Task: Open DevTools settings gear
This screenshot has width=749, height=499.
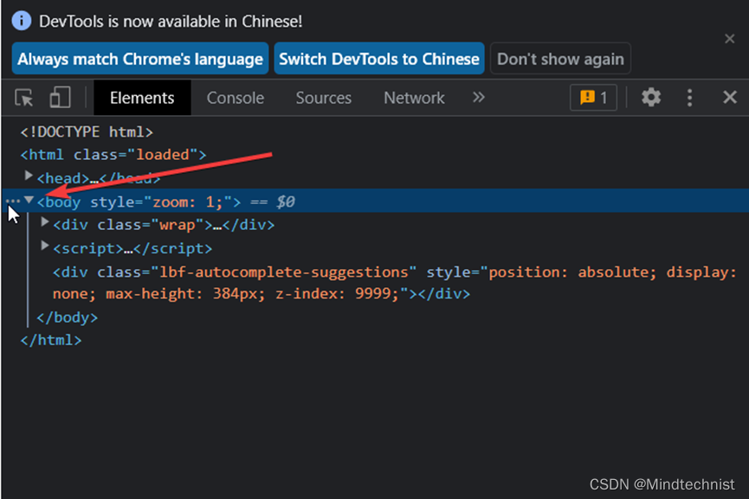Action: 651,98
